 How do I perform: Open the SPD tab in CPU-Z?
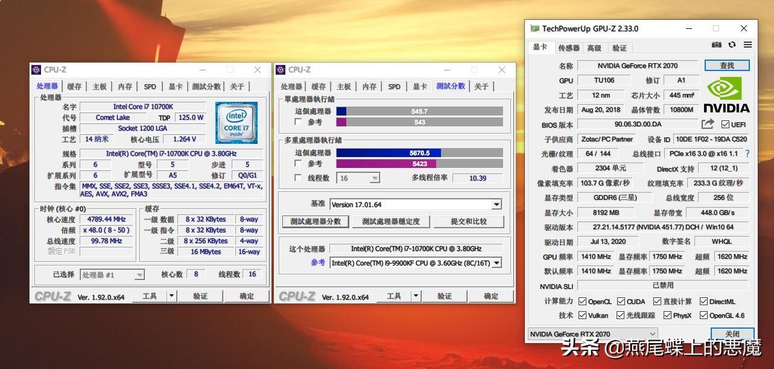[x=150, y=86]
